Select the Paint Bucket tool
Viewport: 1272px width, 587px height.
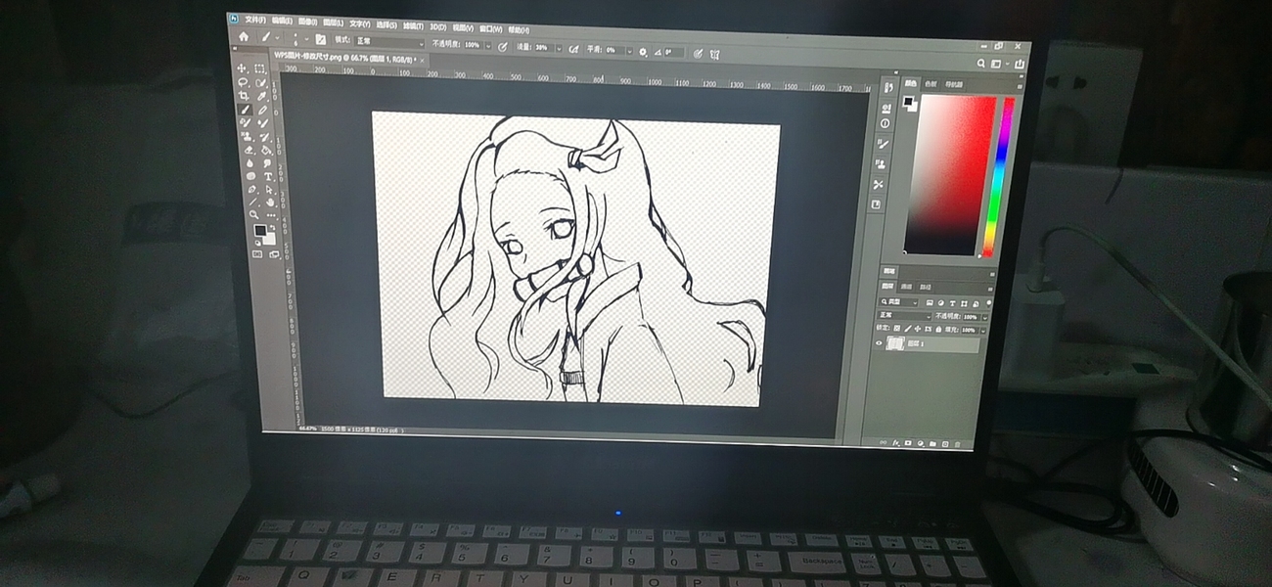coord(266,149)
